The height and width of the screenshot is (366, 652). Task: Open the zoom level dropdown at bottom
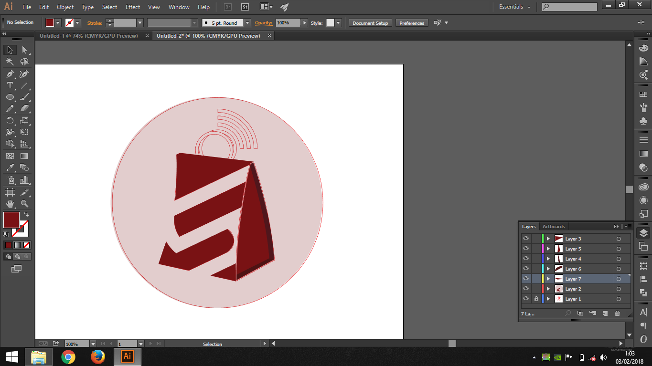(93, 344)
